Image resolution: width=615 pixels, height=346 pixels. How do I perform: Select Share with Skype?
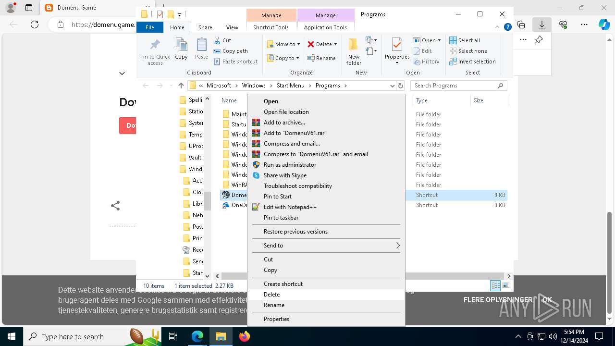(326, 175)
